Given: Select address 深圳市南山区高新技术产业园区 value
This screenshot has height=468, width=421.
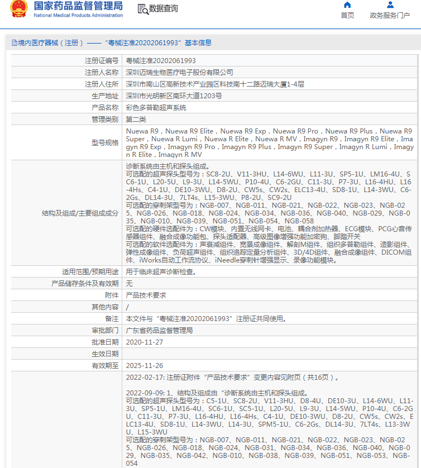Looking at the screenshot, I should (215, 84).
